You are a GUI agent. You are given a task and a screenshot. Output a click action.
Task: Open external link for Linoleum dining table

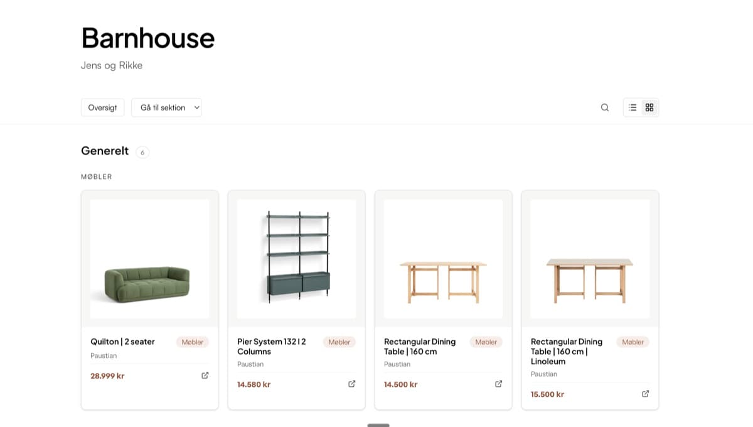click(646, 394)
